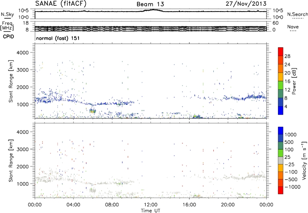This screenshot has width=308, height=213.
Task: Pick the gray -25 to 25 velocity swatch
Action: [281, 161]
